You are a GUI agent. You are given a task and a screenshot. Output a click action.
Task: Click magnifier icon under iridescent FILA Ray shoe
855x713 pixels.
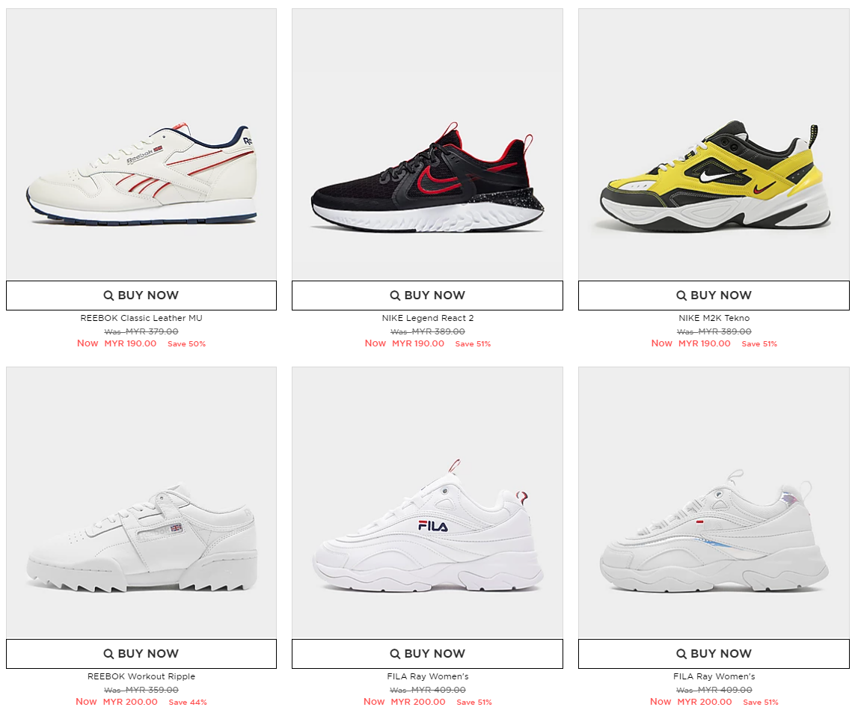tap(681, 654)
